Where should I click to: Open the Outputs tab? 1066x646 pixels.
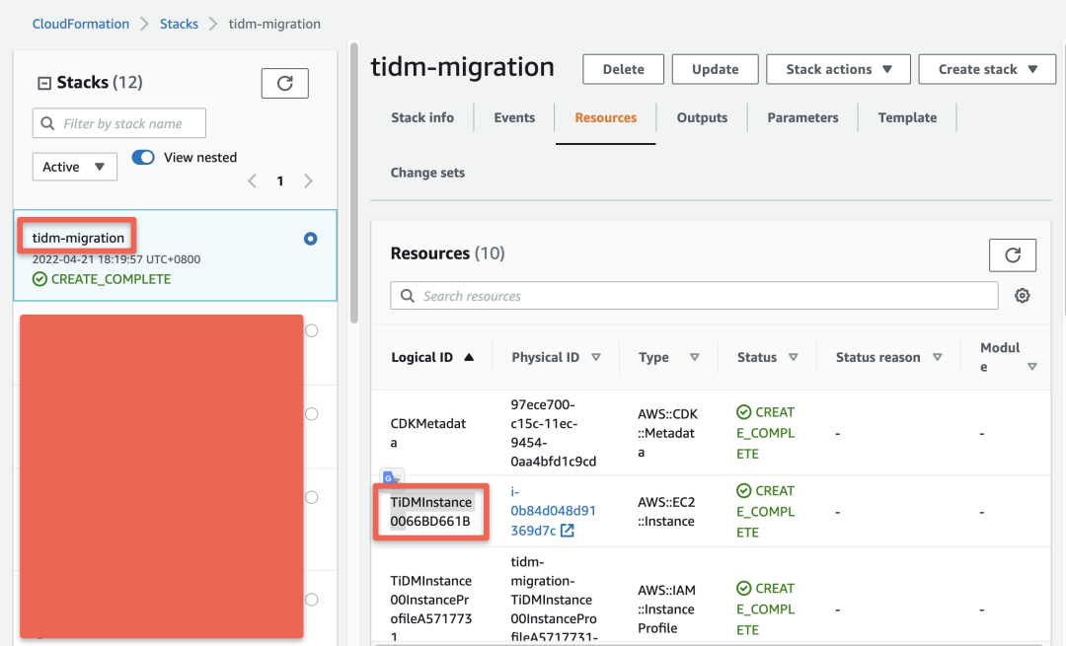[x=702, y=117]
